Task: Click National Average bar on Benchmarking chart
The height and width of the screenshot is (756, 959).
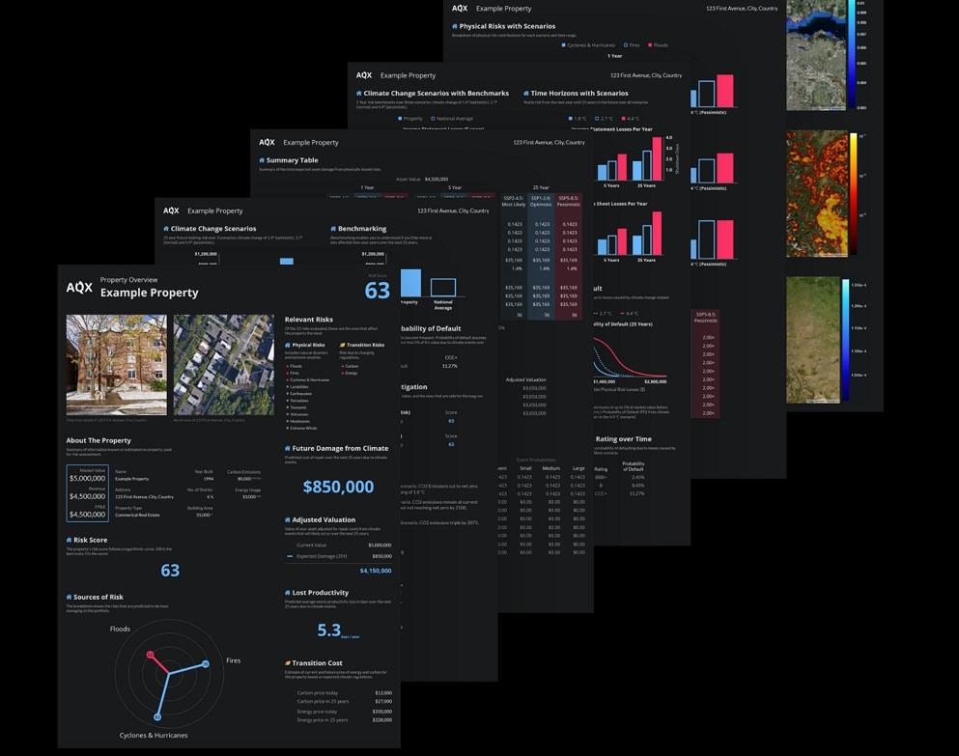Action: coord(443,288)
